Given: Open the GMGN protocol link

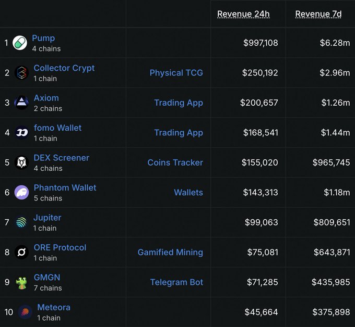Looking at the screenshot, I should (x=47, y=278).
